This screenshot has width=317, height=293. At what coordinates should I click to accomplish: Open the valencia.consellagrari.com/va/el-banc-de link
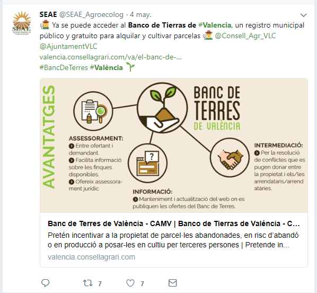pyautogui.click(x=111, y=57)
